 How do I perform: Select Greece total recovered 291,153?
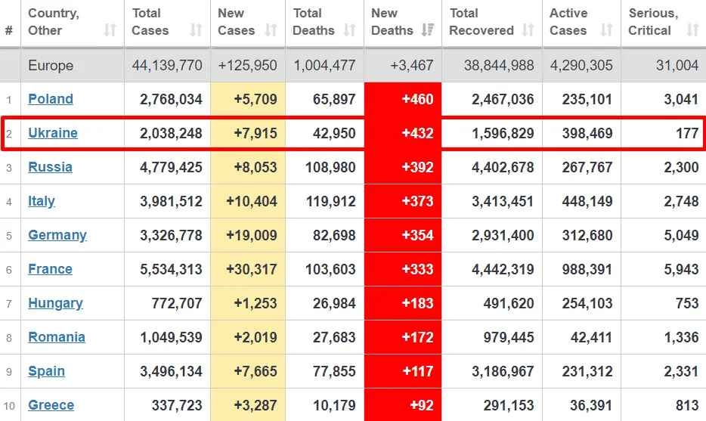(509, 405)
